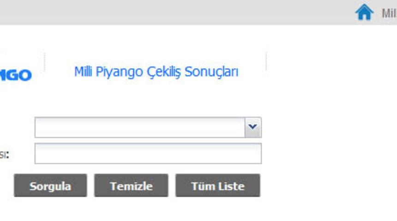397x221 pixels.
Task: Click the Sorgula button
Action: coord(50,185)
